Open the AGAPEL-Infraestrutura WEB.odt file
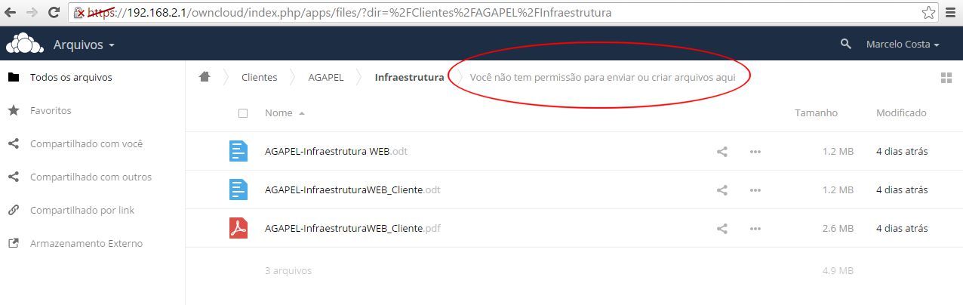963x305 pixels. [x=336, y=151]
